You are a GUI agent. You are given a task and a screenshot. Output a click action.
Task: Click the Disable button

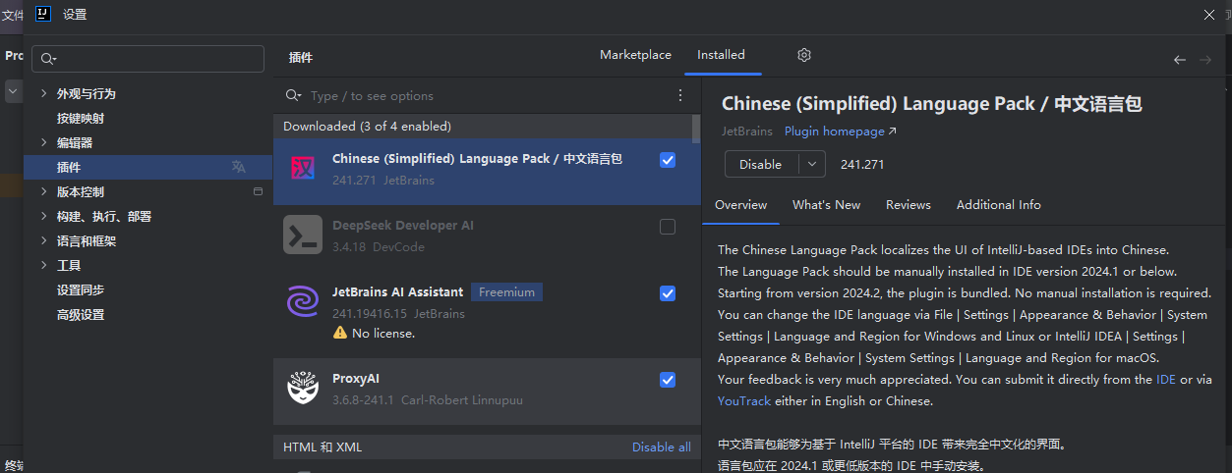pos(761,164)
